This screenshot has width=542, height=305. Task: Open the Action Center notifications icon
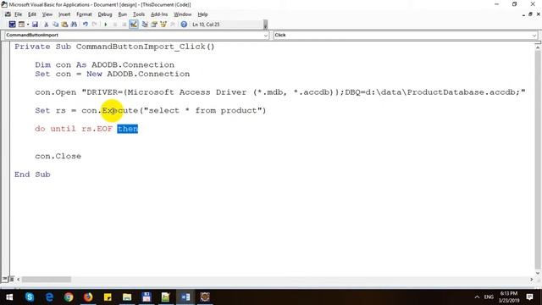(529, 297)
